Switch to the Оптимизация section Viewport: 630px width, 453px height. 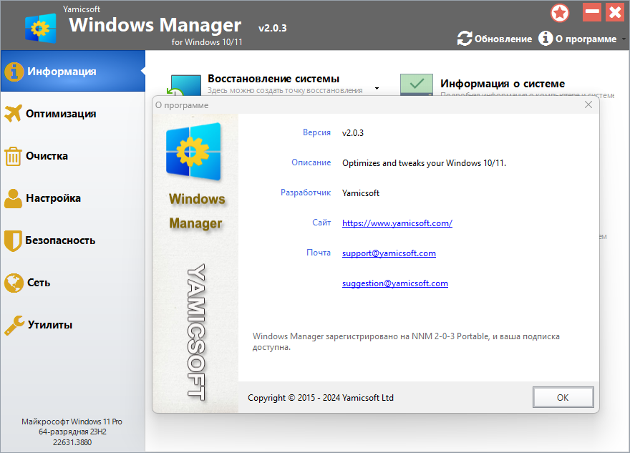pyautogui.click(x=73, y=114)
